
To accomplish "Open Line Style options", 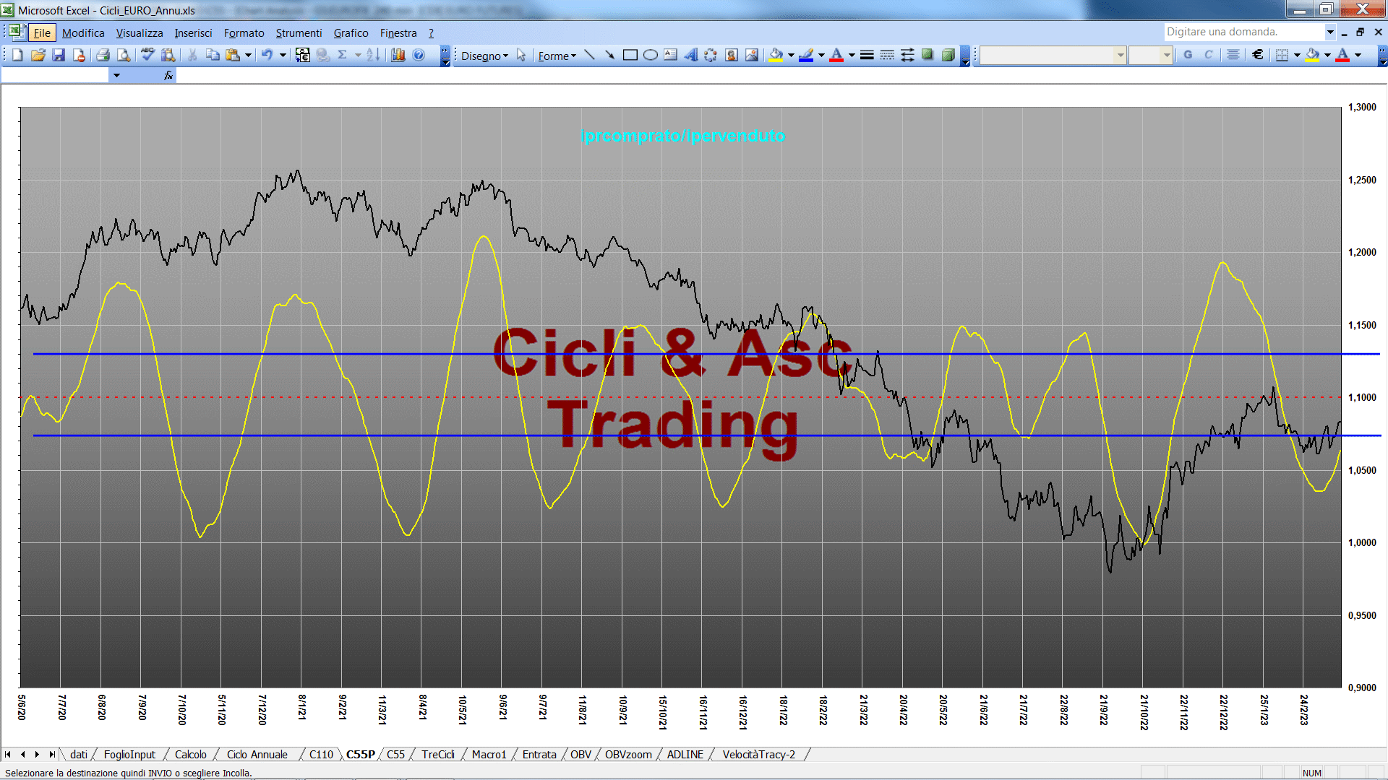I will pyautogui.click(x=867, y=55).
